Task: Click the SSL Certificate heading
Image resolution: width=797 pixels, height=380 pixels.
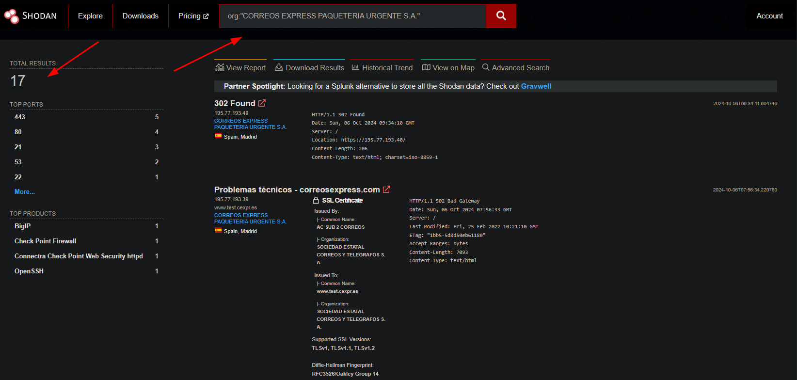Action: tap(342, 200)
